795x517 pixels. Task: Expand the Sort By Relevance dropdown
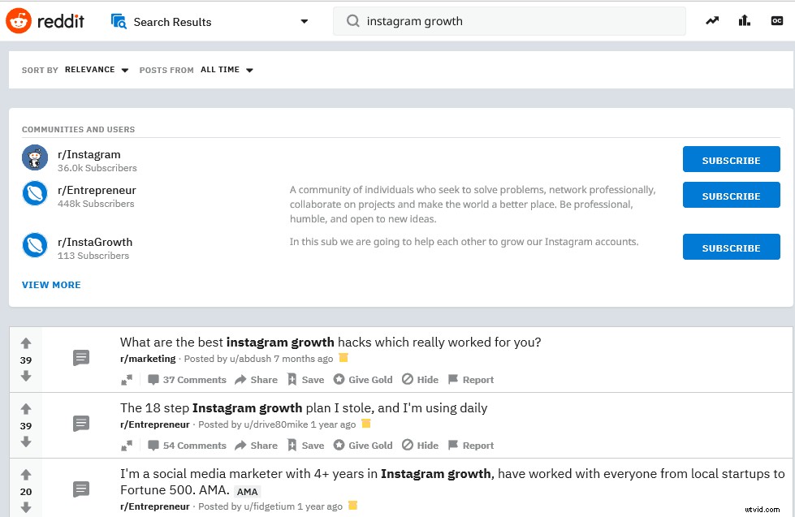coord(97,70)
